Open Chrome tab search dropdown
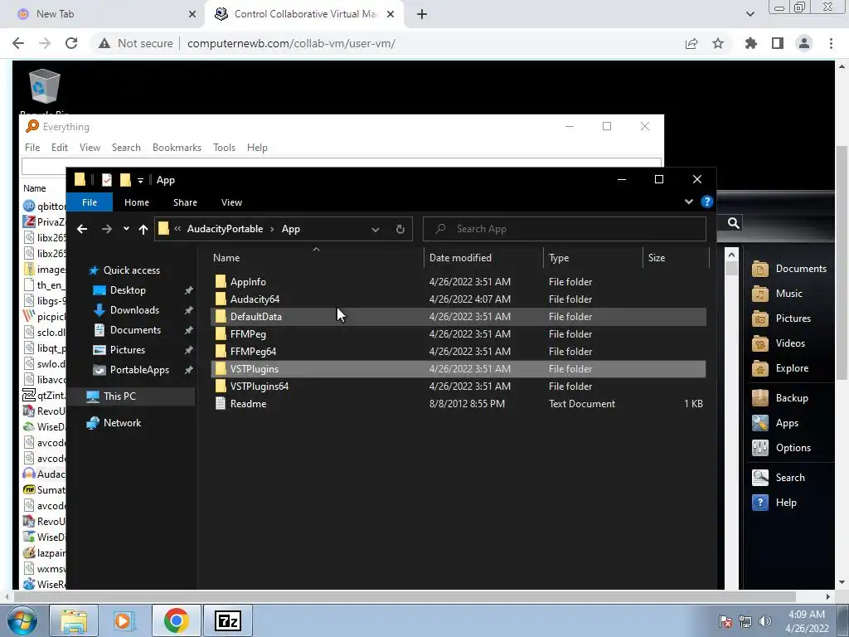This screenshot has height=637, width=849. pos(750,14)
